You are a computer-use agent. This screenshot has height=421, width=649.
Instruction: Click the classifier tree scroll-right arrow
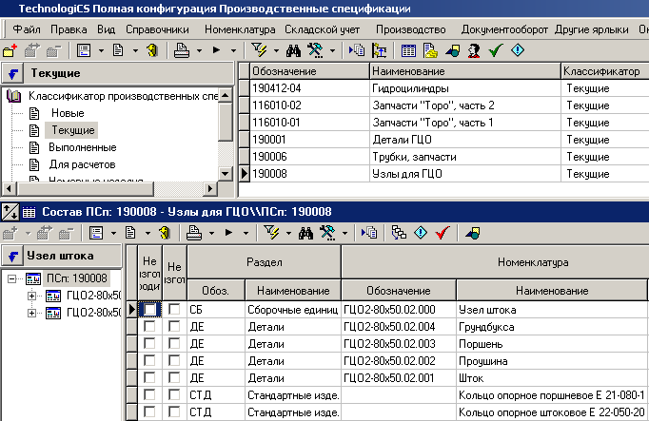click(210, 189)
